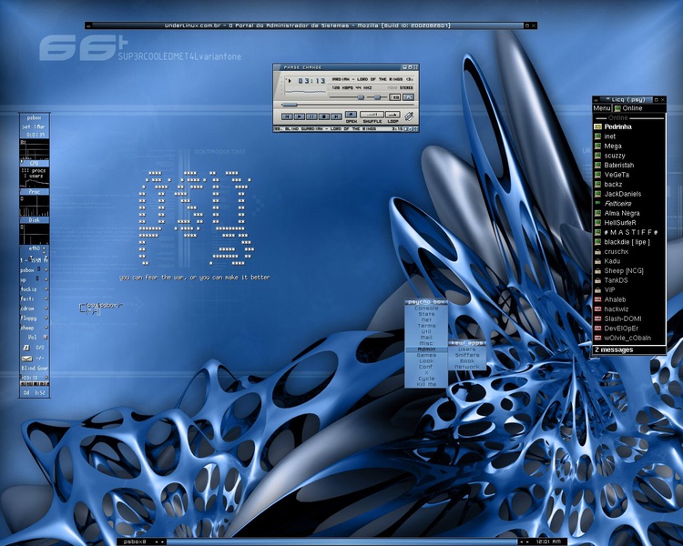The image size is (683, 546).
Task: Adjust the player's balance slider
Action: pos(377,97)
